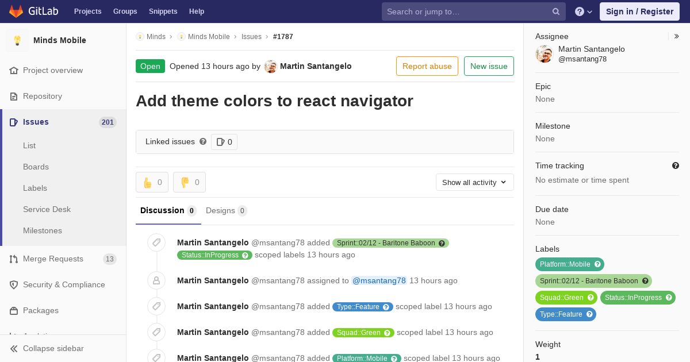Screen dimensions: 690x362
Task: Click help icon on Platform::Mobile sidebar label
Action: (x=597, y=264)
